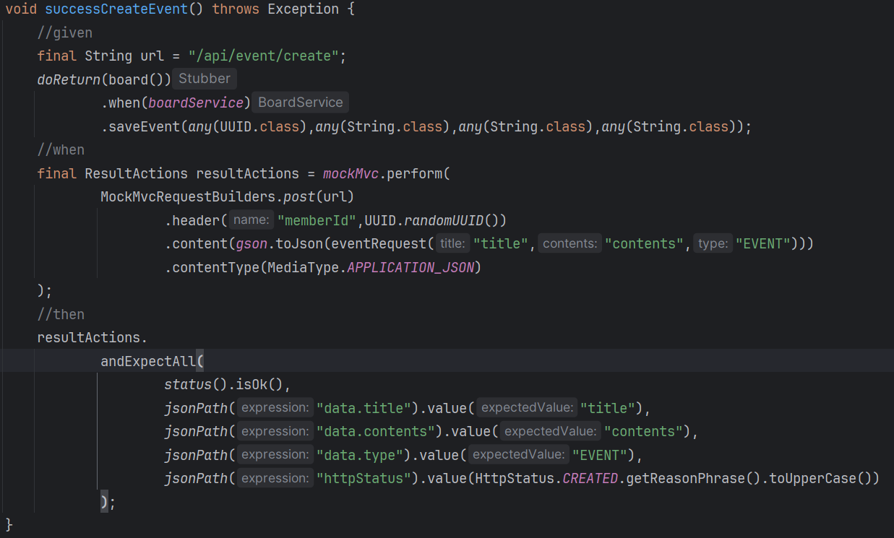Click the HttpStatus class name
This screenshot has width=894, height=538.
[514, 478]
